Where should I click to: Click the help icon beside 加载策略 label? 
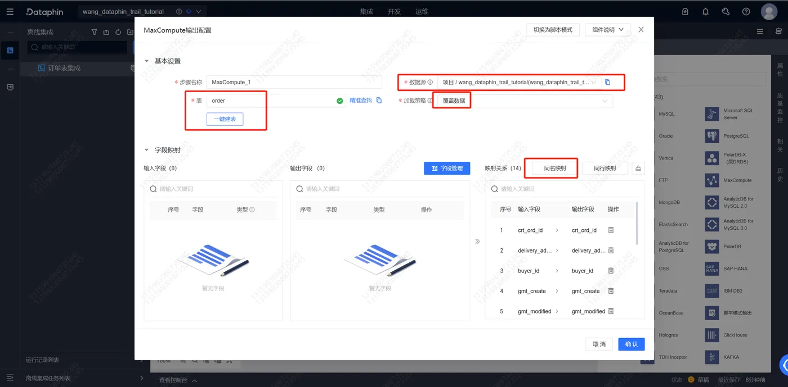pos(430,101)
